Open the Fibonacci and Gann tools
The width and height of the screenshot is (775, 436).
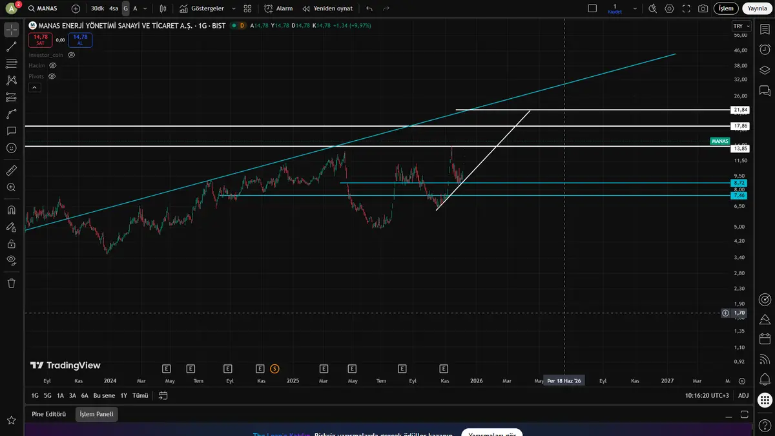[x=11, y=63]
